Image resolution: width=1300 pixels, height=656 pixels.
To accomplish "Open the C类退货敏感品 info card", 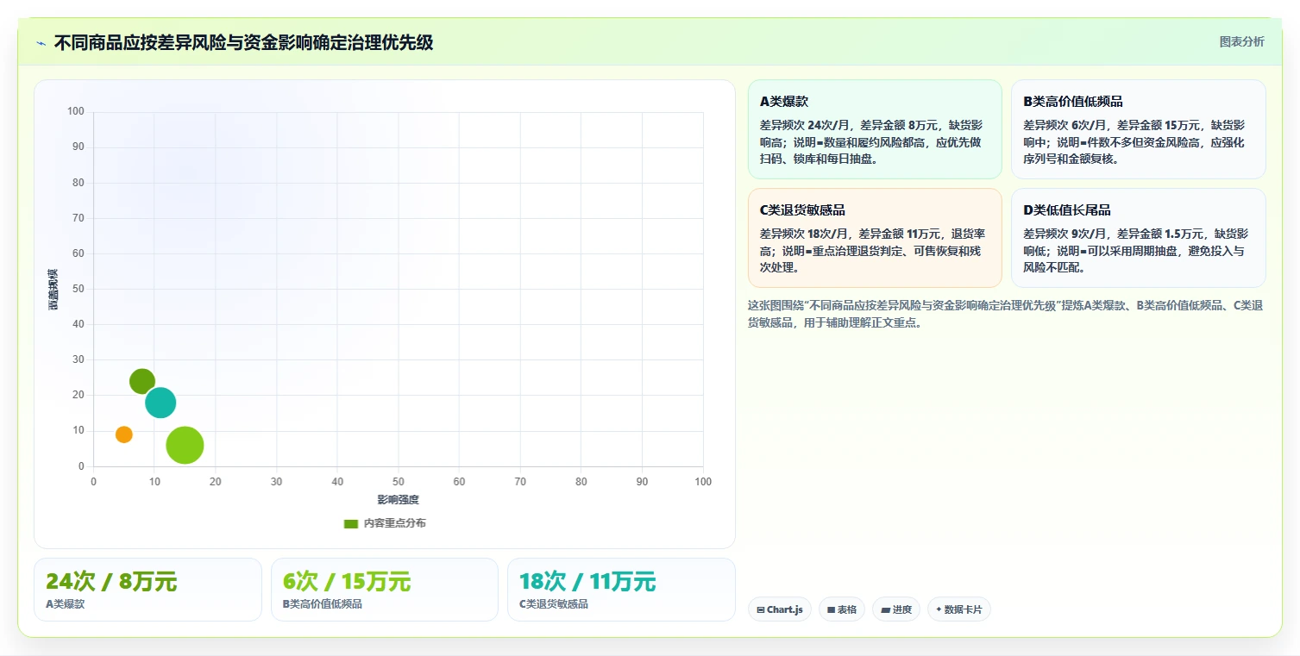I will (875, 238).
